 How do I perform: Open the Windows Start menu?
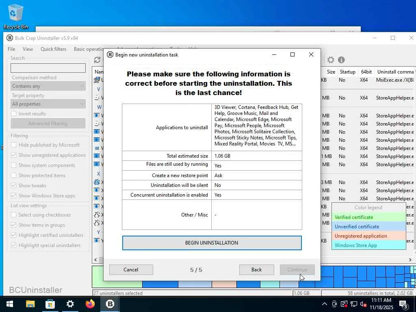coord(10,304)
